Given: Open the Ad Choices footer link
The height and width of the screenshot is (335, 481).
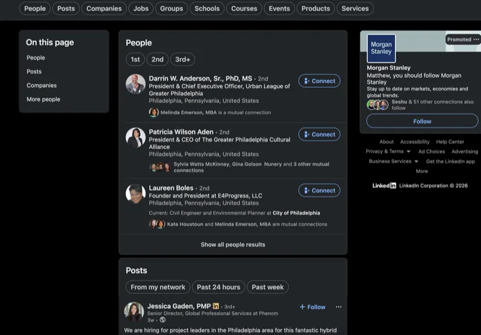Looking at the screenshot, I should [x=432, y=151].
